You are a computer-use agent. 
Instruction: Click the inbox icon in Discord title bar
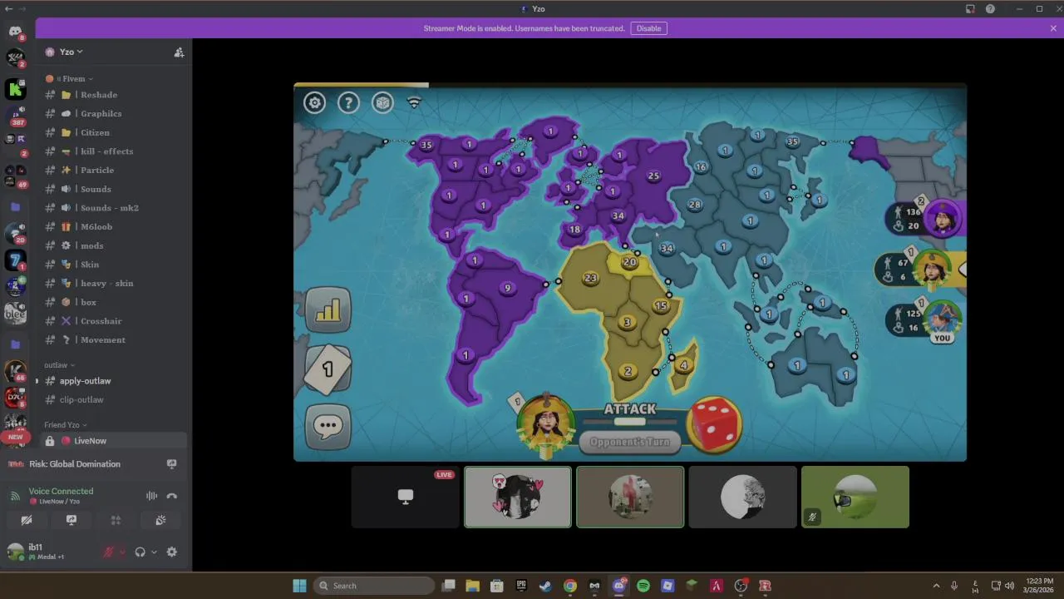[970, 8]
